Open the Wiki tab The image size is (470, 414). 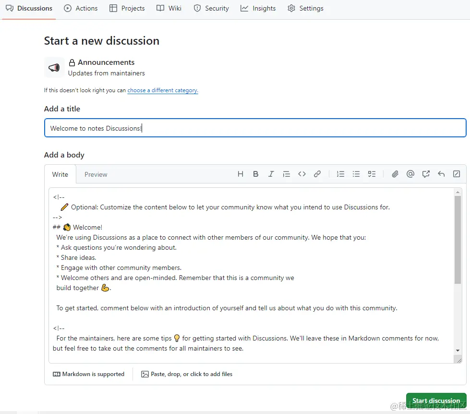[169, 8]
